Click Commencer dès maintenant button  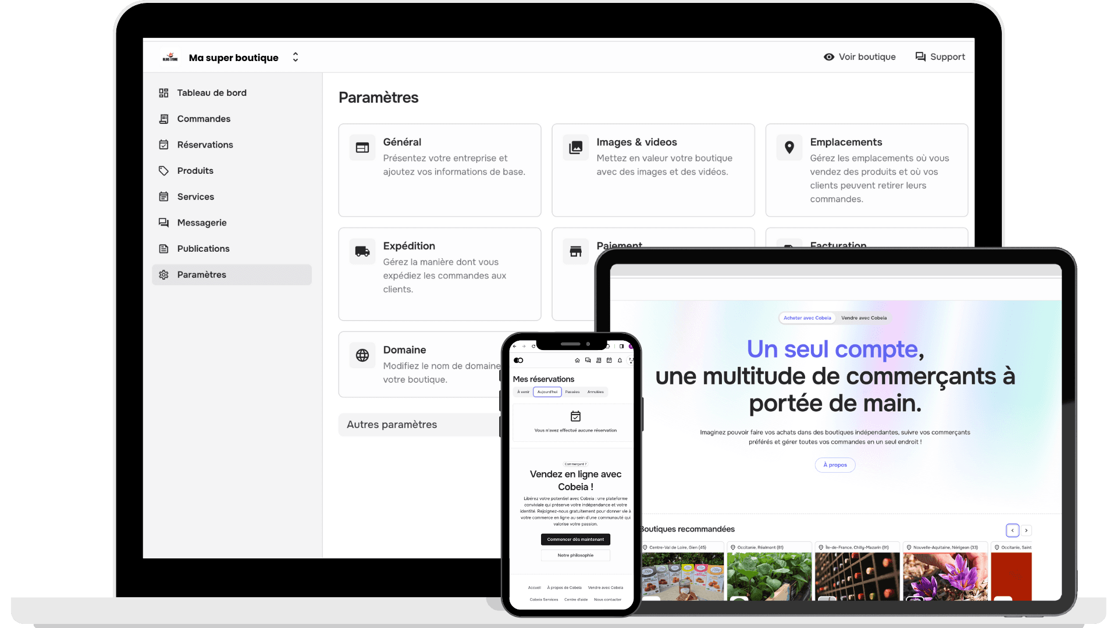(575, 539)
